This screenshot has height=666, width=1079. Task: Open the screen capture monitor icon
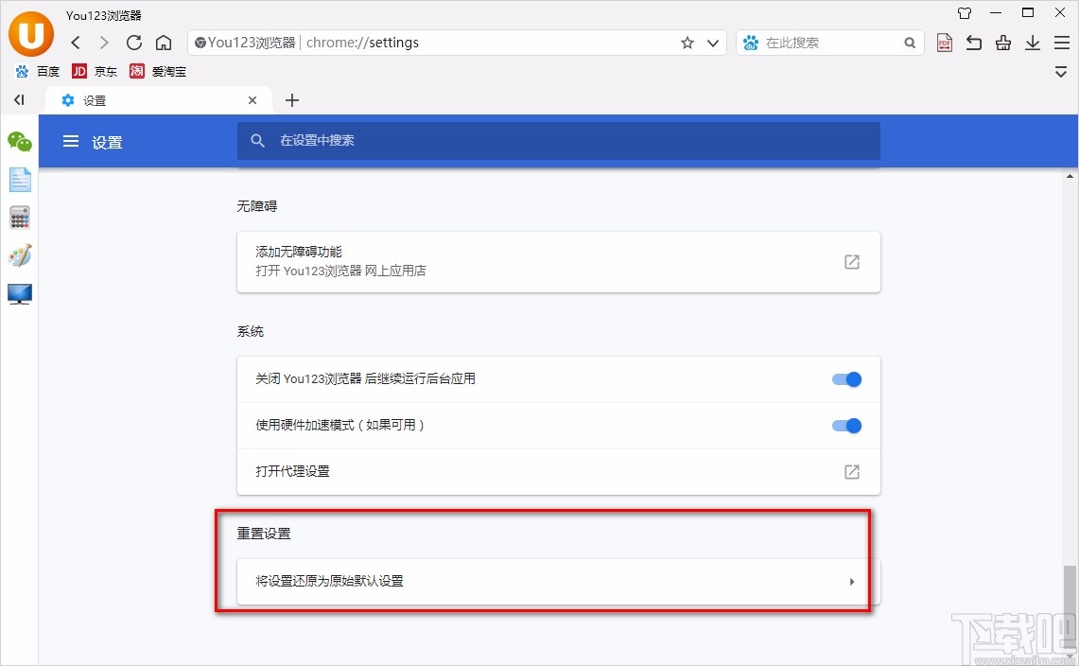(19, 293)
